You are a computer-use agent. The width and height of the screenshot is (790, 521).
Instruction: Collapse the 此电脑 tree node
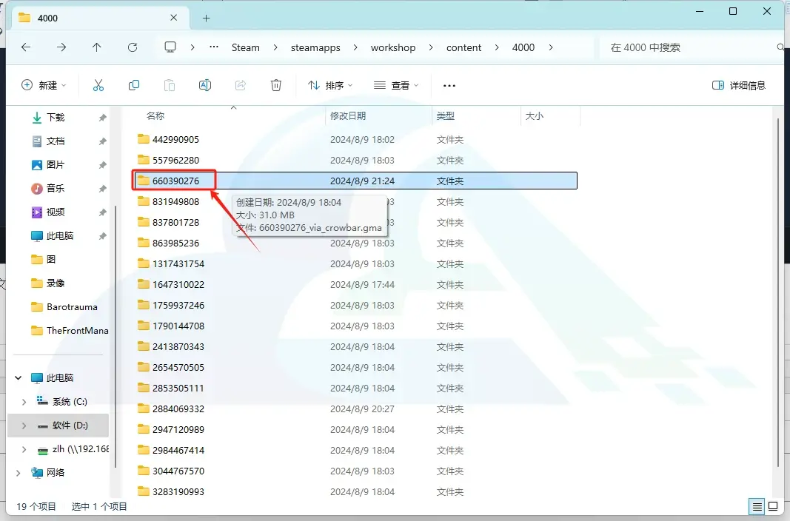[x=19, y=377]
